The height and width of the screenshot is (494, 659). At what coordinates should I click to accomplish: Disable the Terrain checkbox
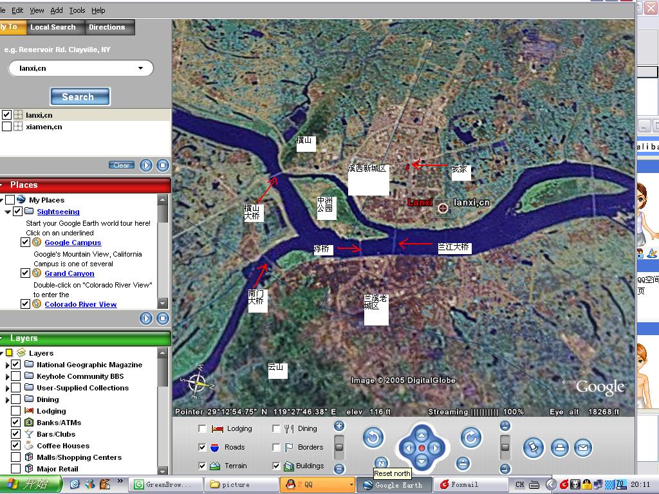click(x=202, y=466)
